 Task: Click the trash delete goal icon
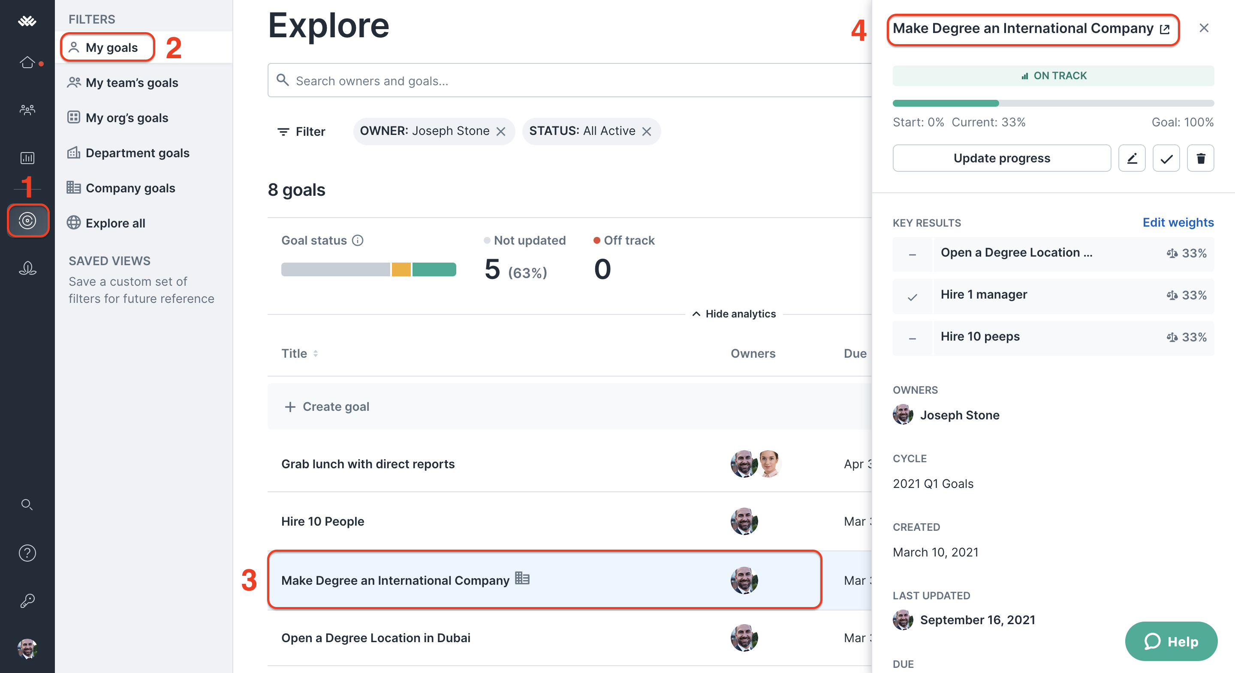1201,158
